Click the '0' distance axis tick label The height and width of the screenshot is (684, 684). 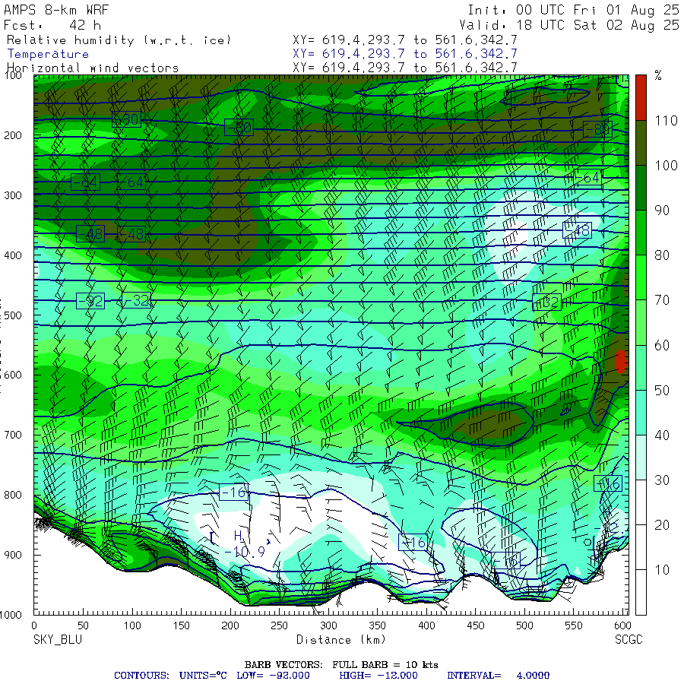tap(34, 625)
